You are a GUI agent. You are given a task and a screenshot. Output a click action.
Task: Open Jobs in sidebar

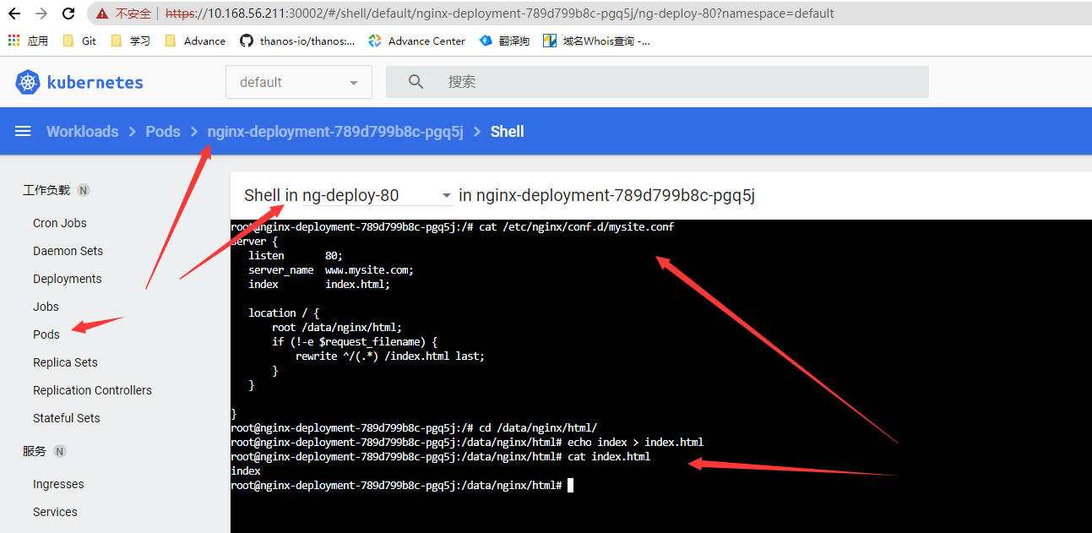(x=46, y=307)
